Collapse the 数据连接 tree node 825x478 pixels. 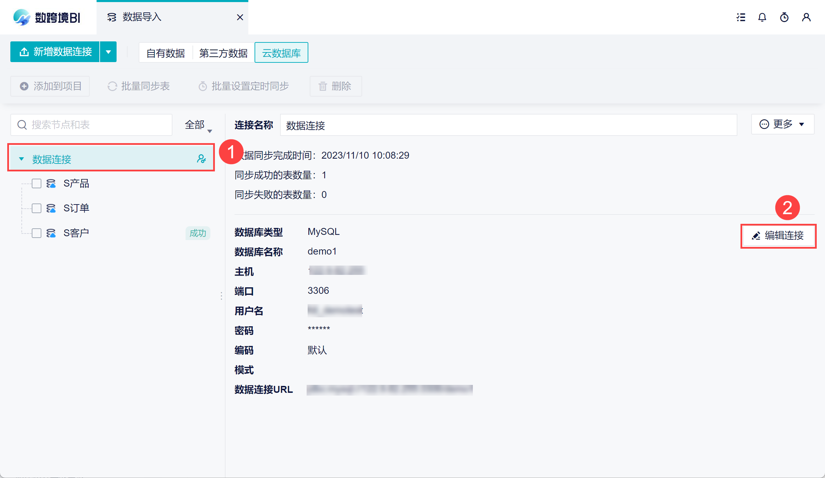21,159
